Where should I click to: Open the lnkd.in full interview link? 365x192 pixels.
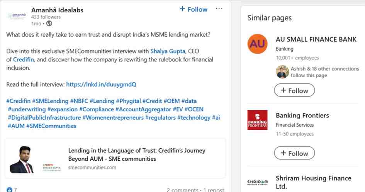point(101,84)
